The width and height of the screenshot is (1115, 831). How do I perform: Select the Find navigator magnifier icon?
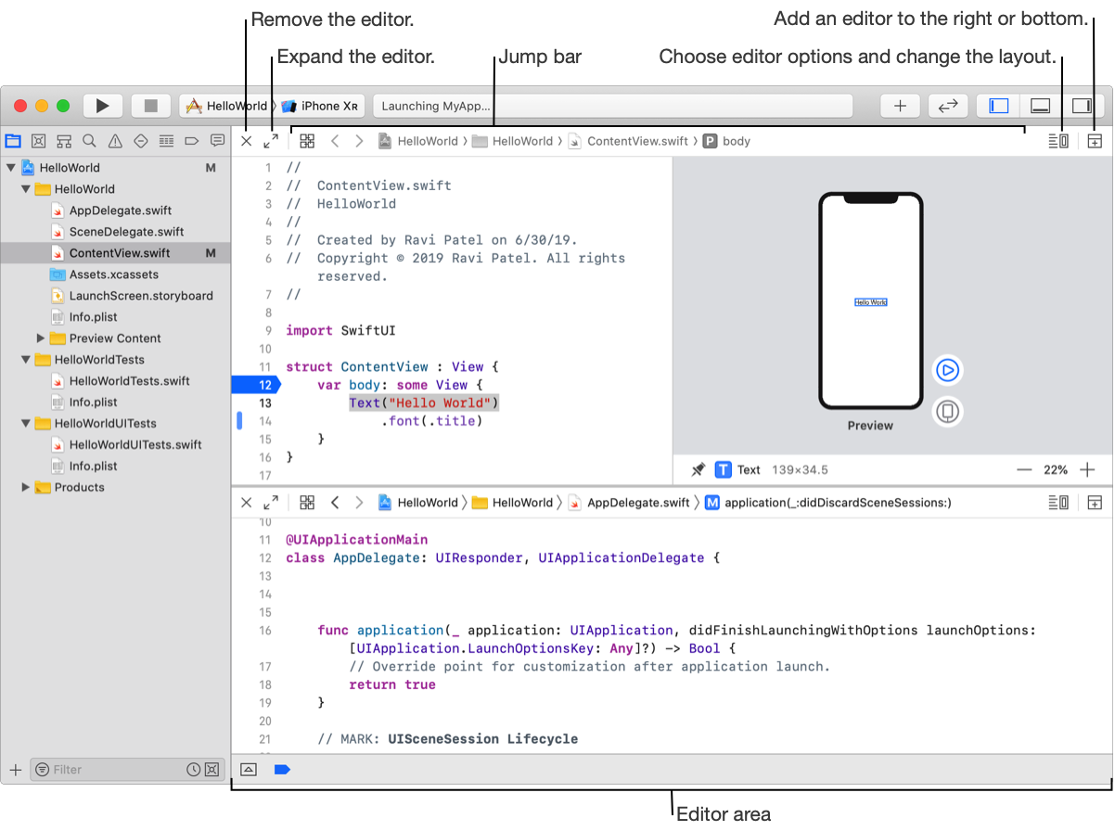point(89,141)
